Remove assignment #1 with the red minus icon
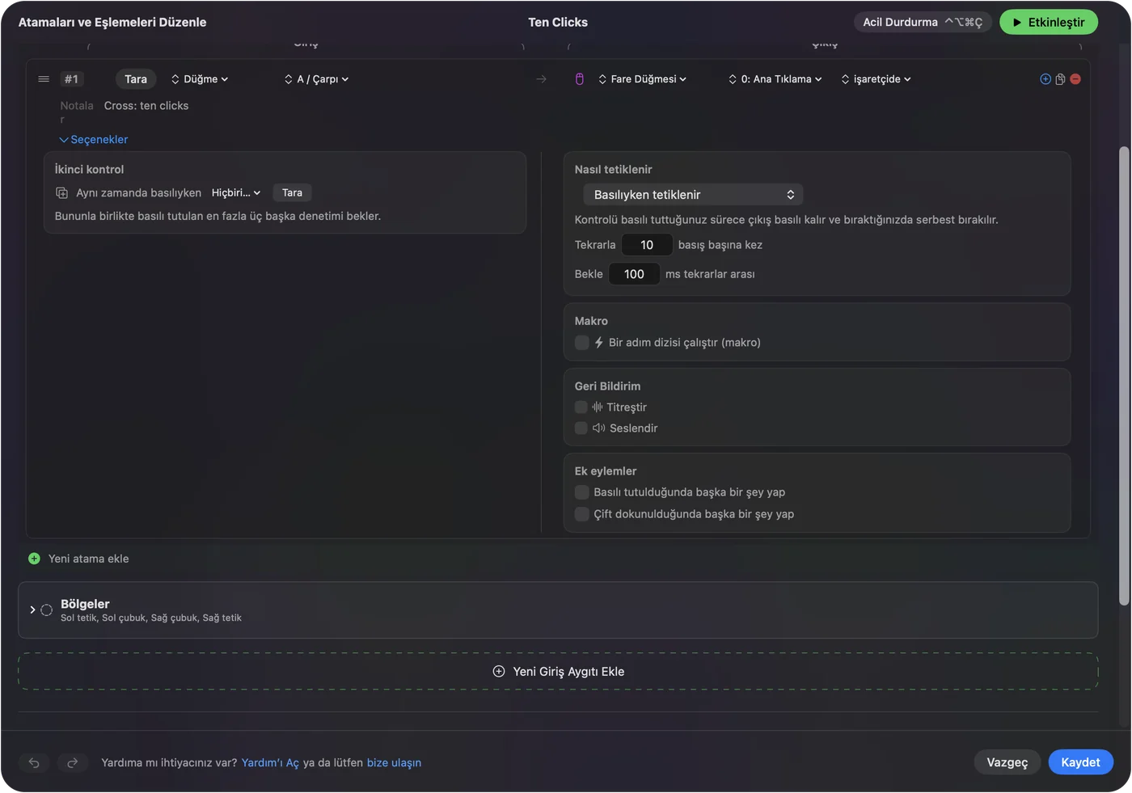Screen dimensions: 1132x793 [1075, 79]
